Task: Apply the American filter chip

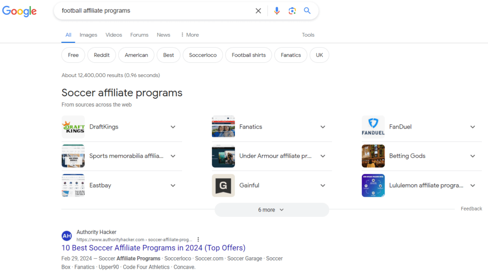Action: pyautogui.click(x=136, y=55)
